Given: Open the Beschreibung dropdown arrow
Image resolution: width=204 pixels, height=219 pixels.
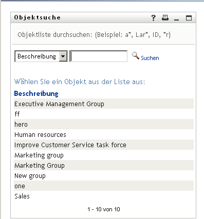Looking at the screenshot, I should tap(63, 56).
